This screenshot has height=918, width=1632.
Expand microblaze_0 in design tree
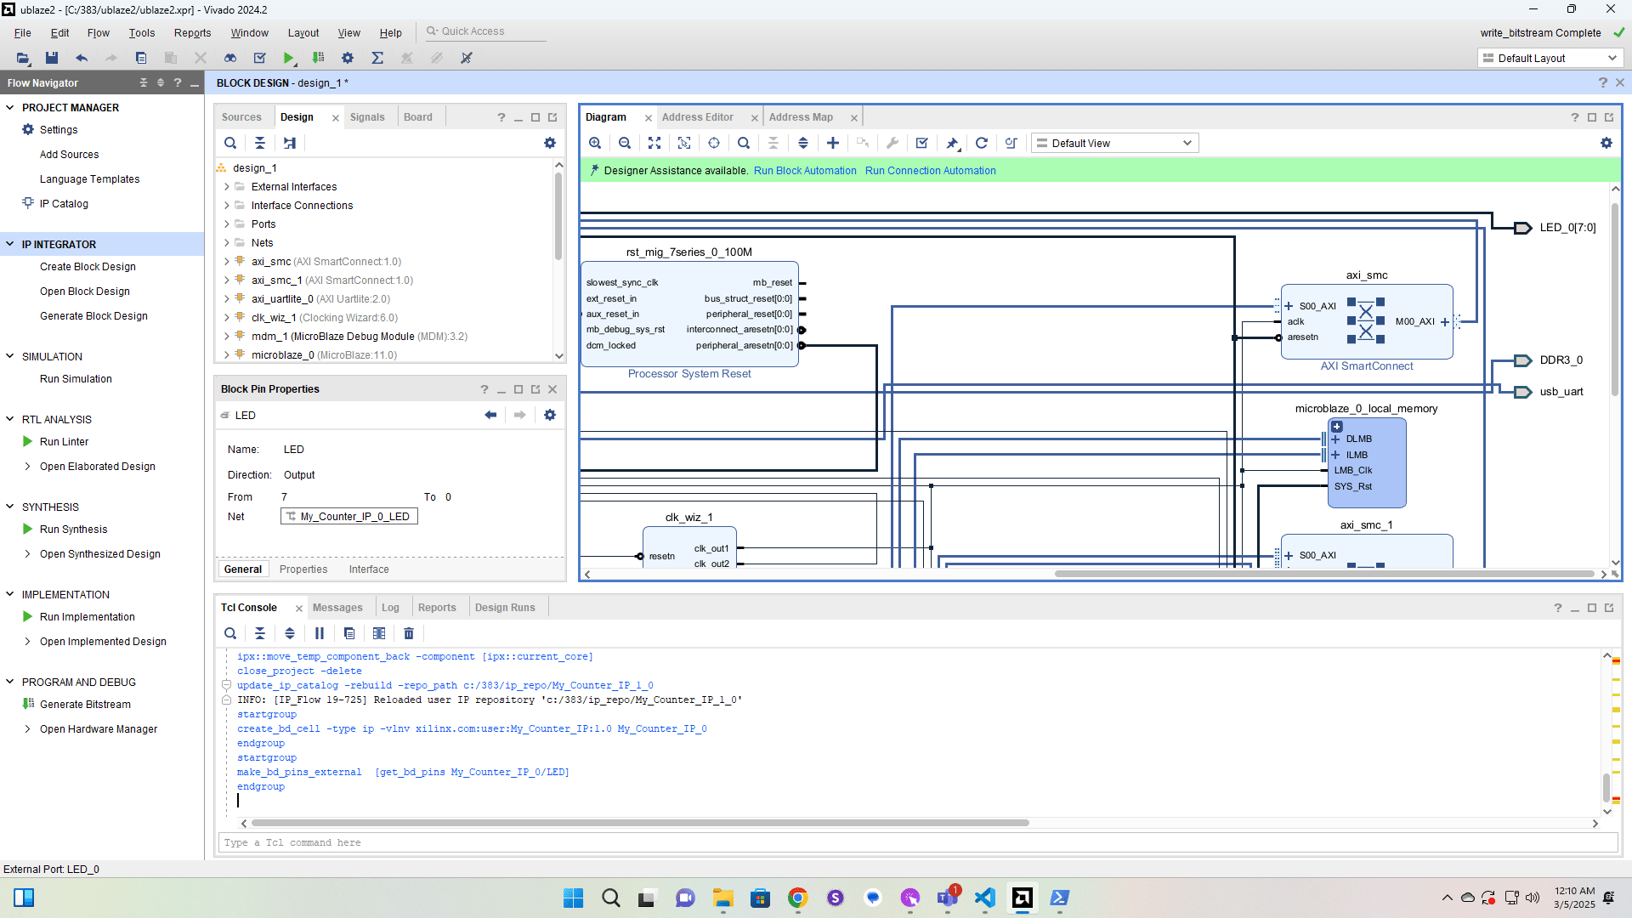click(x=227, y=355)
